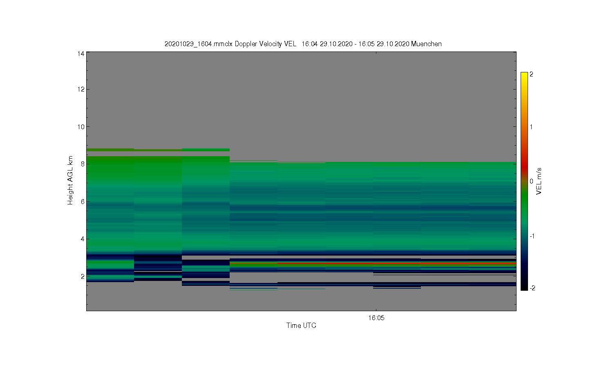The image size is (613, 368).
Task: Pick the green region of the colorbar
Action: (x=524, y=200)
